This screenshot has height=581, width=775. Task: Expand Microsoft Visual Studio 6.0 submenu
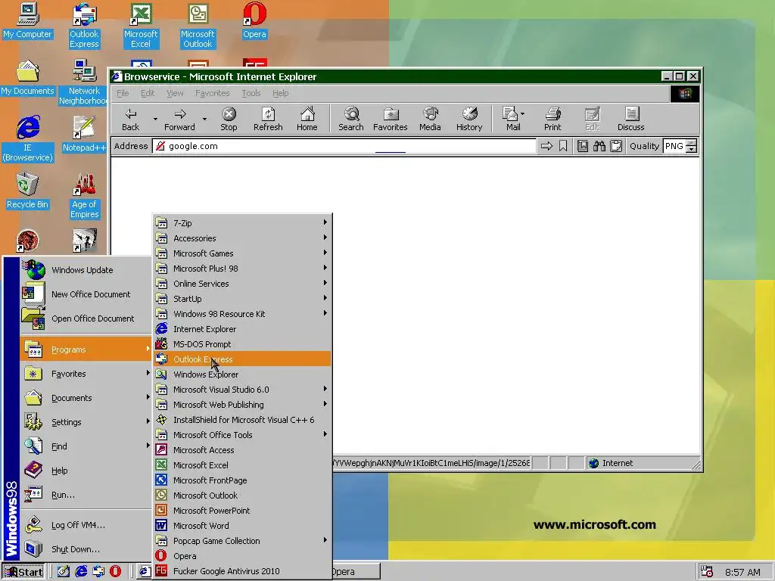click(241, 390)
